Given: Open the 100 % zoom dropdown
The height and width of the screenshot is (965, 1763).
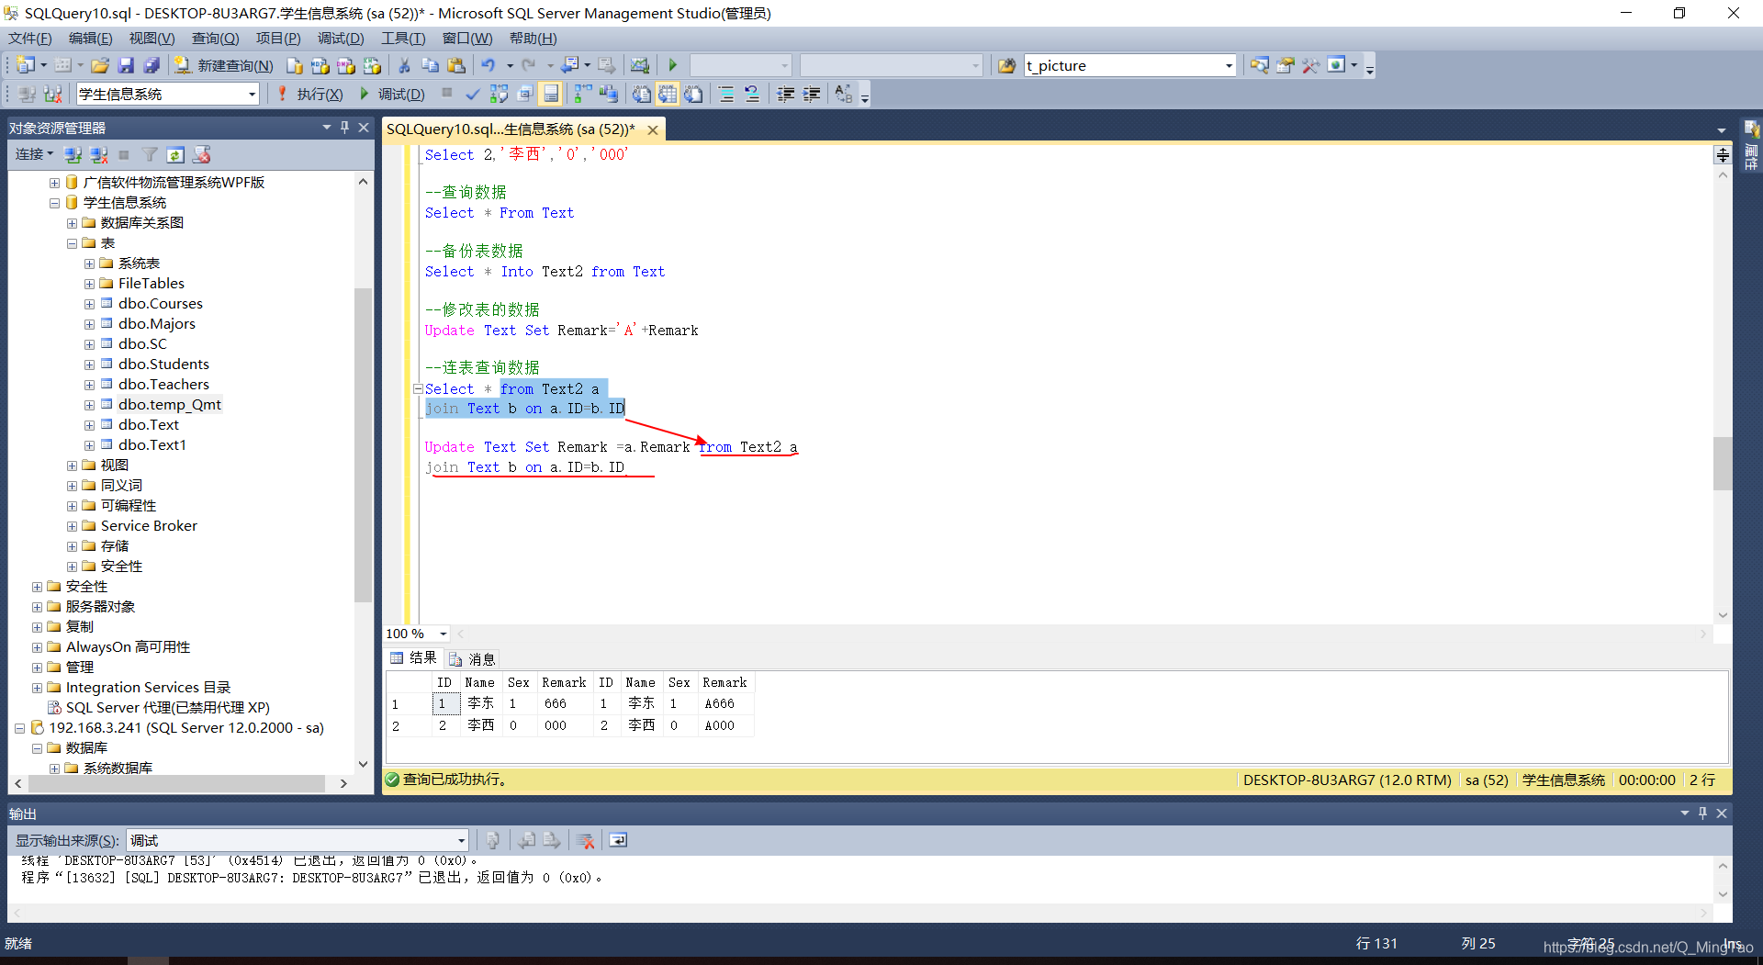Looking at the screenshot, I should click(x=444, y=634).
